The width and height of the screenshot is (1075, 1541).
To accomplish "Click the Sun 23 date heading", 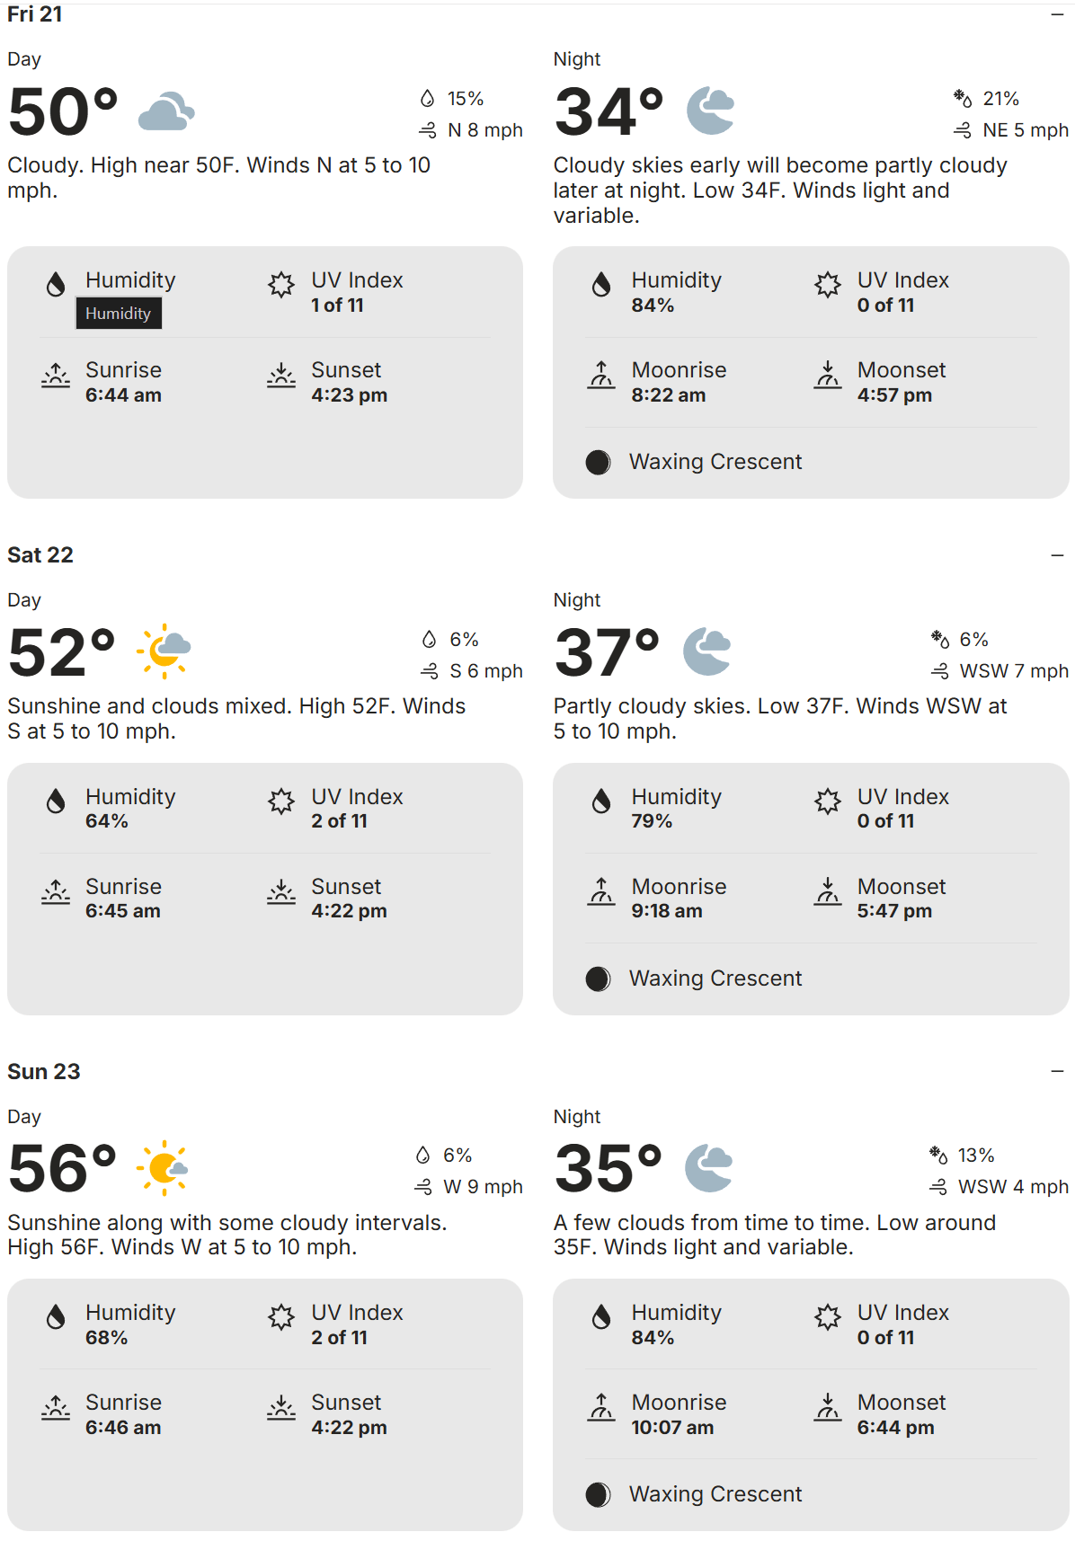I will (x=44, y=1071).
